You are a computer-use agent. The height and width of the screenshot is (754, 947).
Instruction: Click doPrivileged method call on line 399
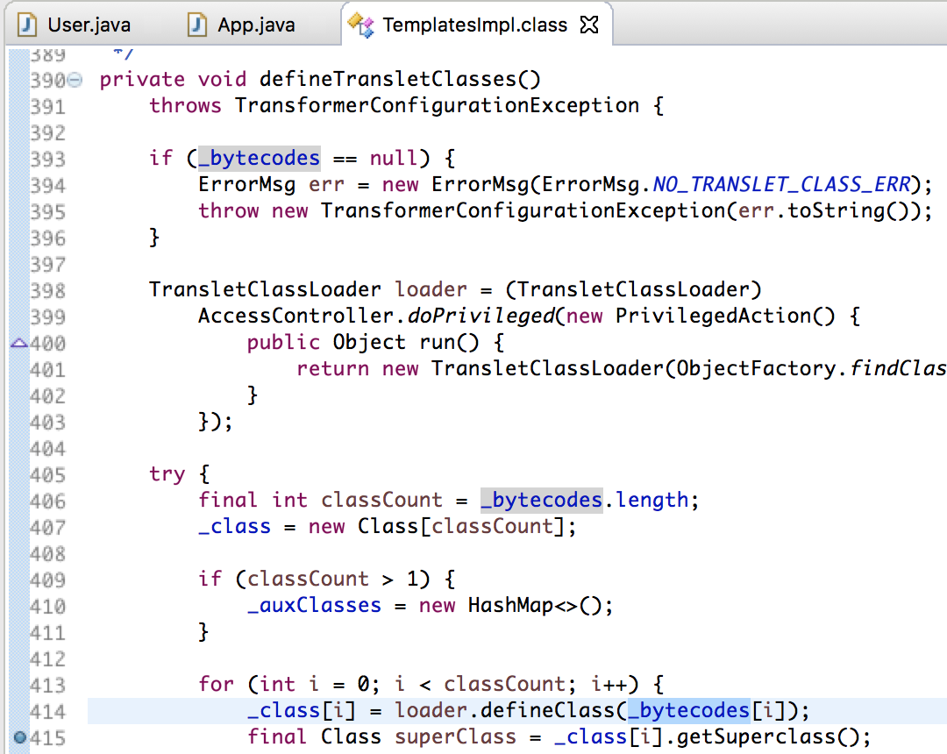(481, 316)
